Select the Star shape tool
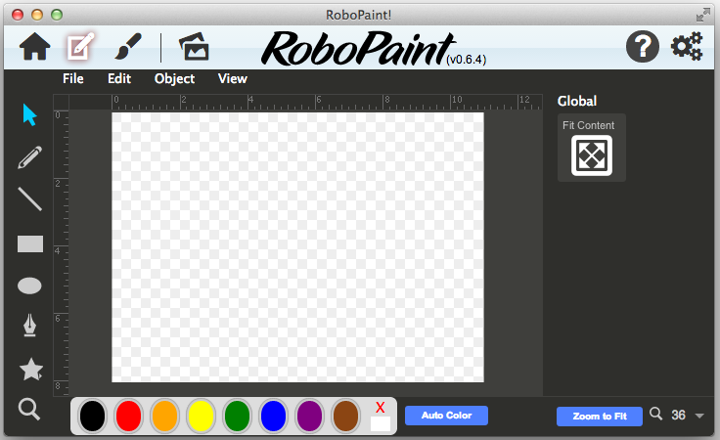Viewport: 720px width, 440px height. (31, 370)
